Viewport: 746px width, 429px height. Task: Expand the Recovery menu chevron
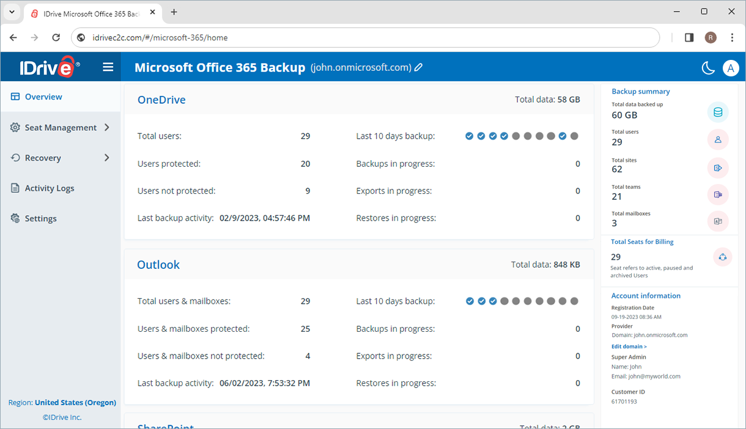pos(107,158)
